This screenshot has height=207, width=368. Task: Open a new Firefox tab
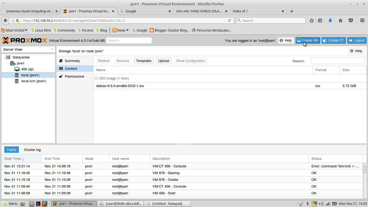(x=291, y=11)
